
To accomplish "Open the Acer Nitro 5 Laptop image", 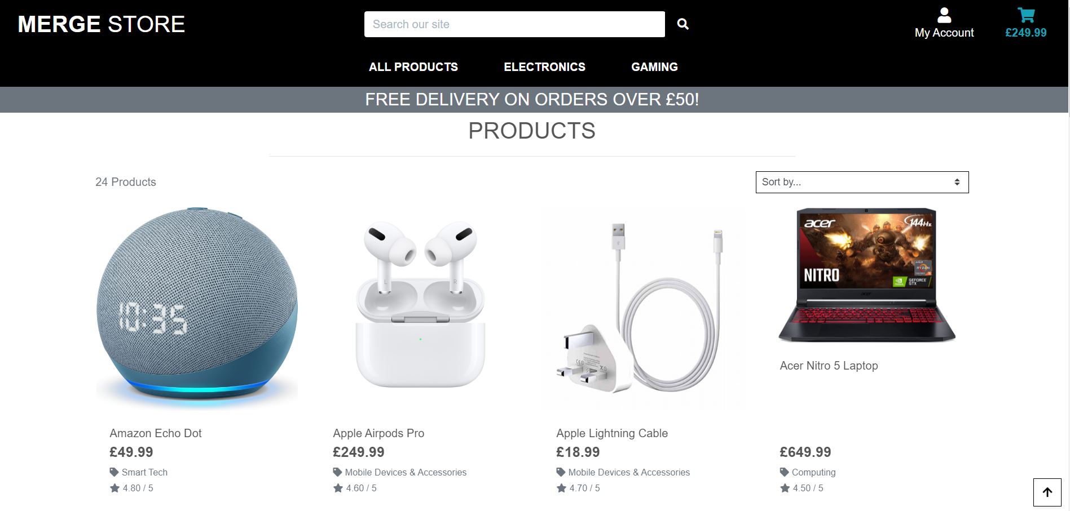I will (x=867, y=275).
